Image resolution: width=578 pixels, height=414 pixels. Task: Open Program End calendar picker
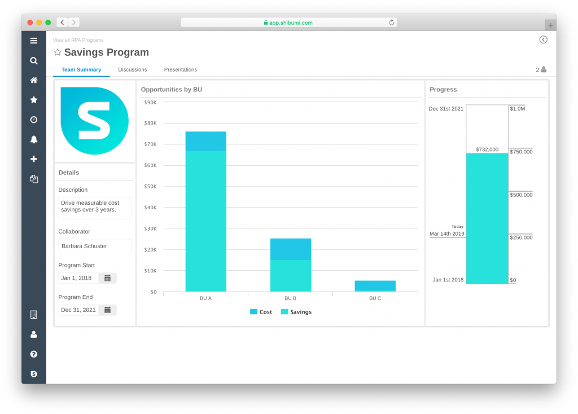(x=107, y=310)
